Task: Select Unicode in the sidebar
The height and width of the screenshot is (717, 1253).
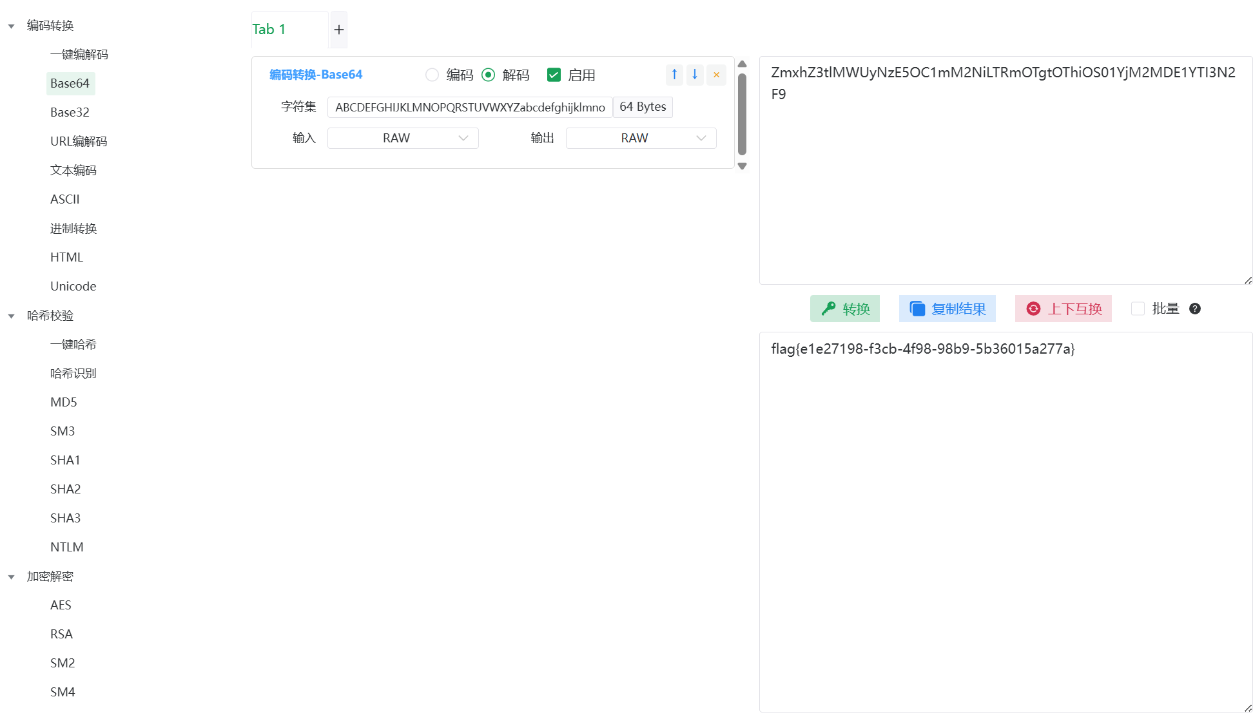Action: (73, 286)
